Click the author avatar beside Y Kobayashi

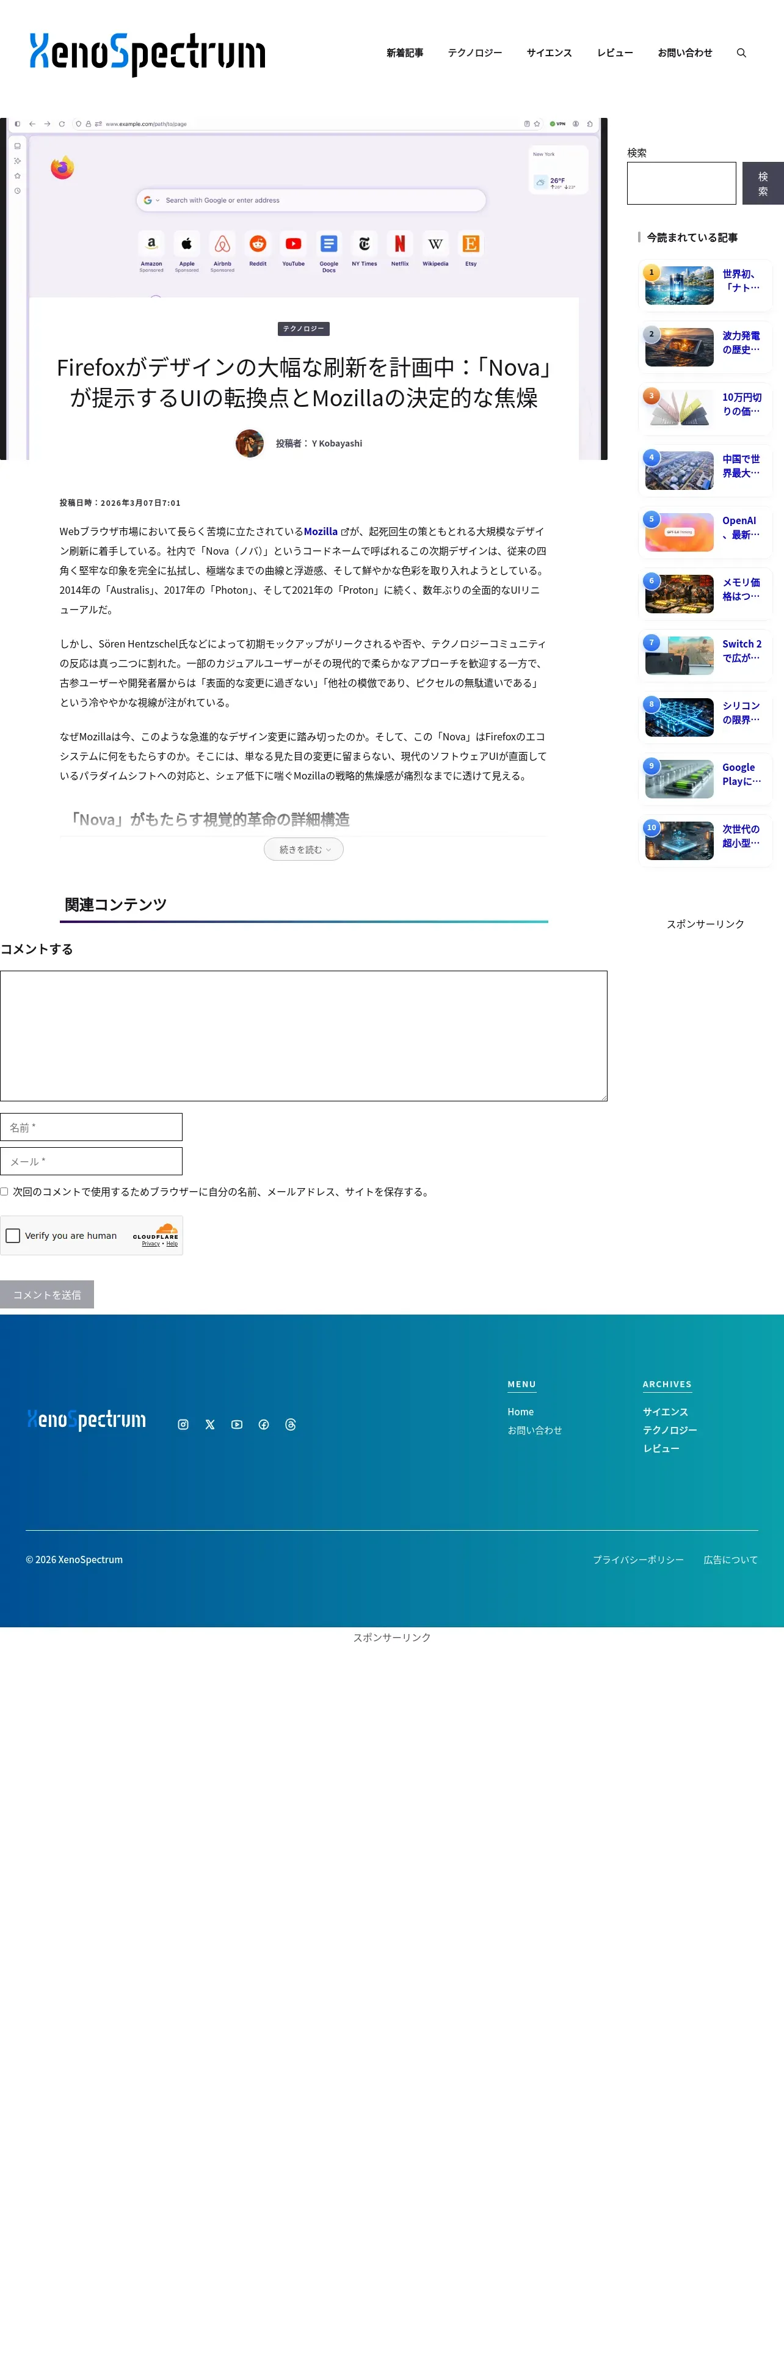click(x=249, y=443)
